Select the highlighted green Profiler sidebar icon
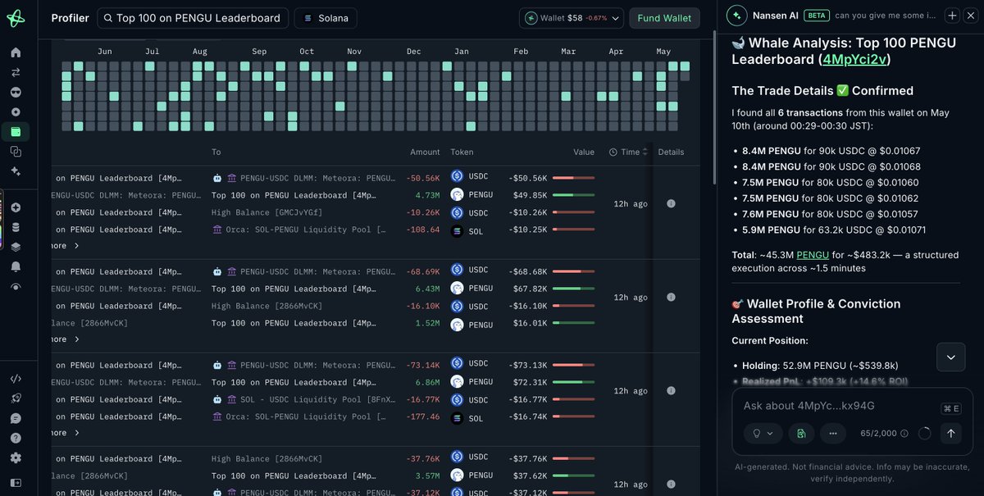The height and width of the screenshot is (496, 984). (x=16, y=131)
